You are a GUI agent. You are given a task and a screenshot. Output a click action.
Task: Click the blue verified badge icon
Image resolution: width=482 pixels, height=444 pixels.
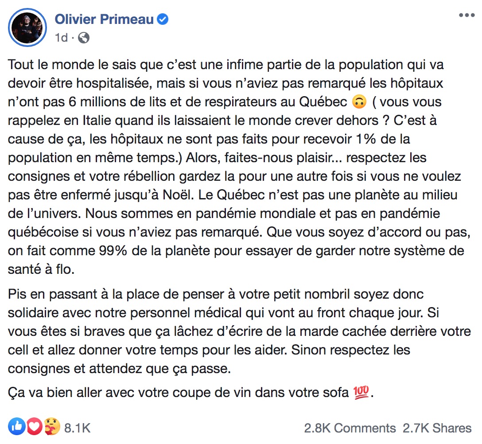coord(163,19)
